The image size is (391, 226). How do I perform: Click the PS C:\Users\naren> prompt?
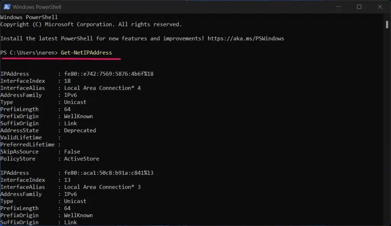tap(29, 53)
